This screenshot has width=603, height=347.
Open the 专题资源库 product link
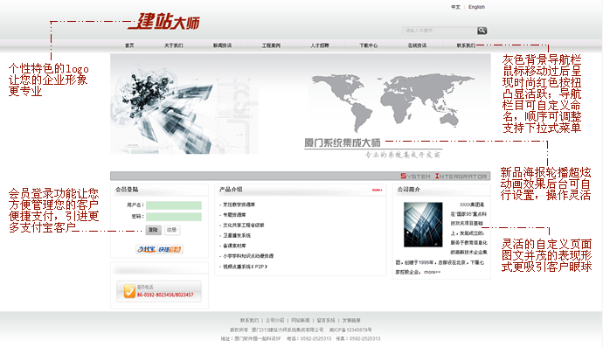click(234, 215)
